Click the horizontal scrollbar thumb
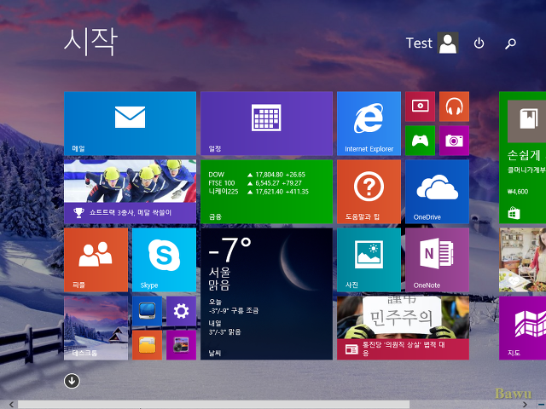Viewport: 546px width, 409px height. click(213, 405)
